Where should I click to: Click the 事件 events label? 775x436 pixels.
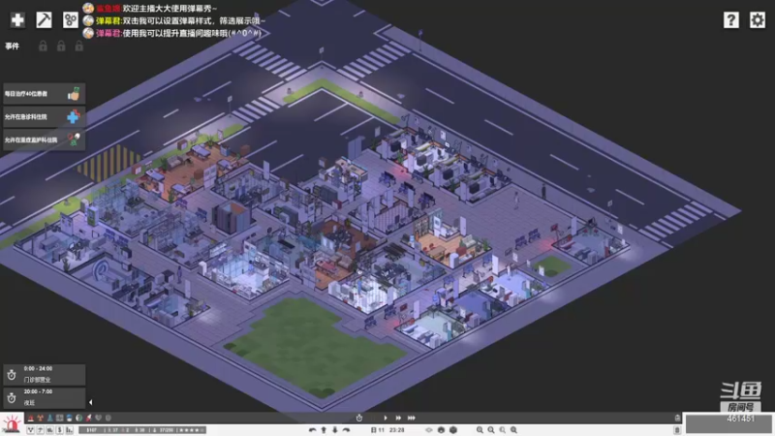(12, 46)
